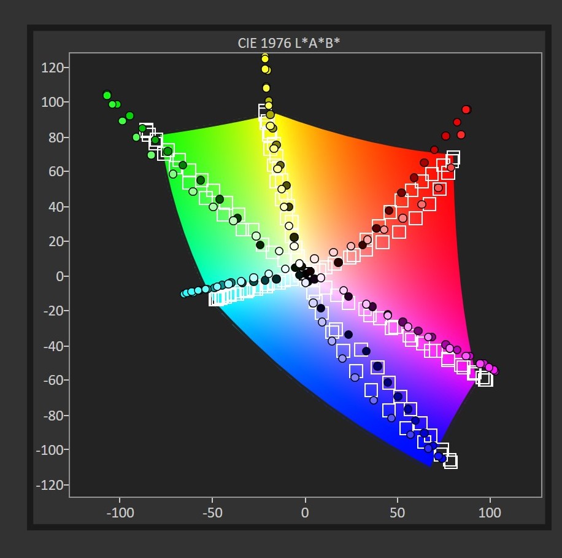
Task: Click the outermost white target square on red axis
Action: click(453, 158)
